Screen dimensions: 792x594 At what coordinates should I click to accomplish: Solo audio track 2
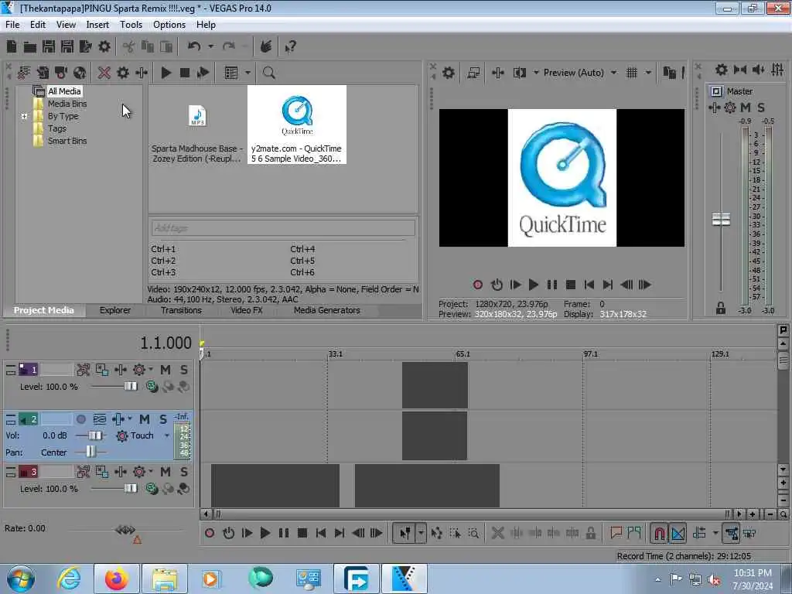(x=163, y=419)
